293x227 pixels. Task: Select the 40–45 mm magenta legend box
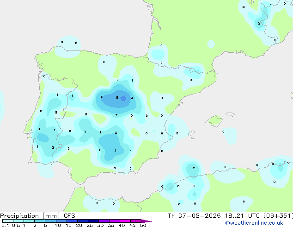pyautogui.click(x=125, y=221)
